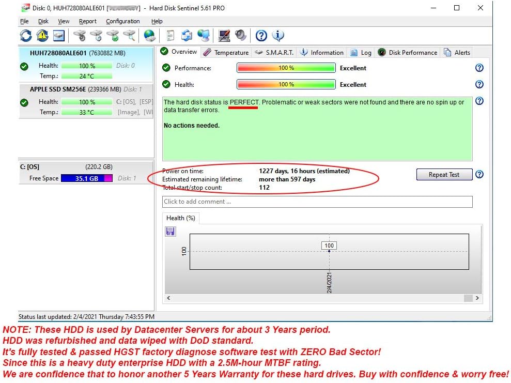Screen dimensions: 511x383
Task: Click the comment input field
Action: (x=317, y=202)
